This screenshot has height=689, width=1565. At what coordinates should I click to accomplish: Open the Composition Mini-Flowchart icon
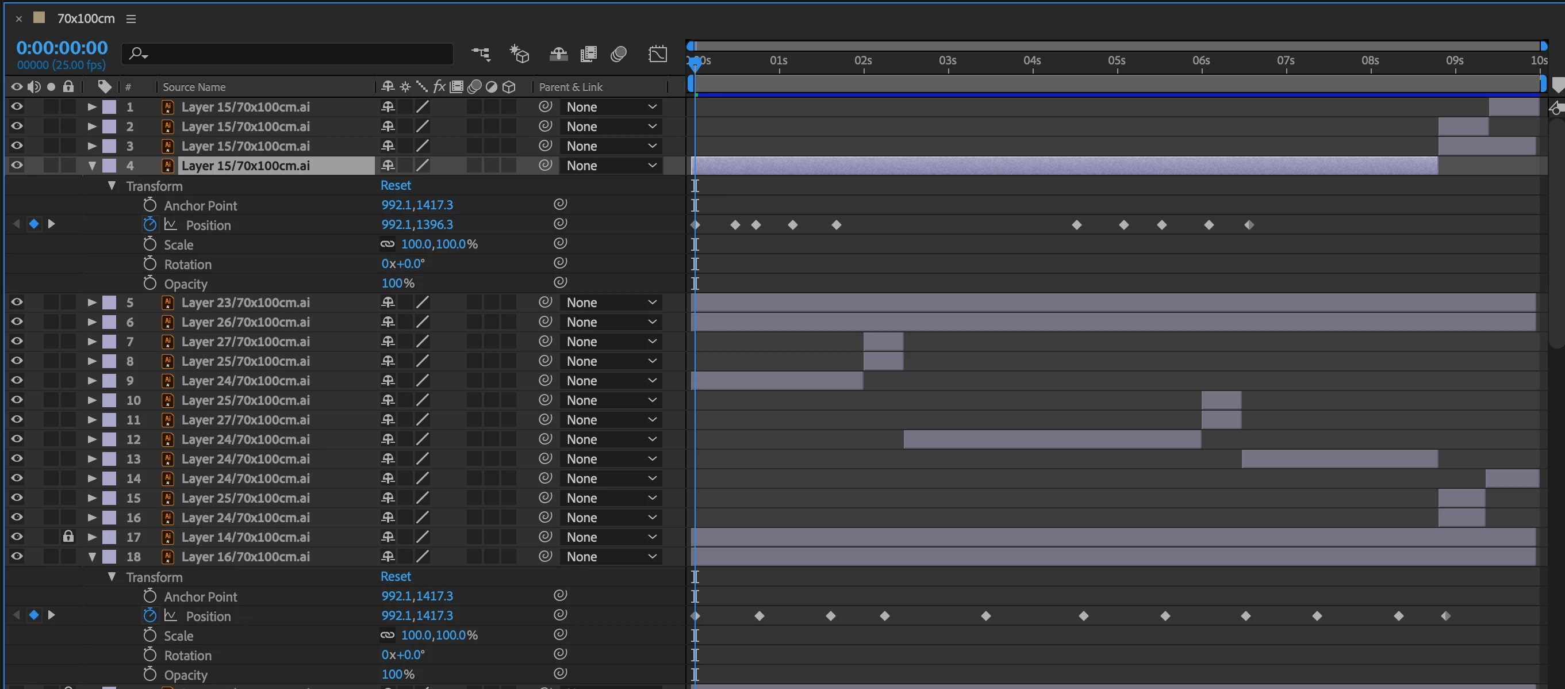(481, 54)
